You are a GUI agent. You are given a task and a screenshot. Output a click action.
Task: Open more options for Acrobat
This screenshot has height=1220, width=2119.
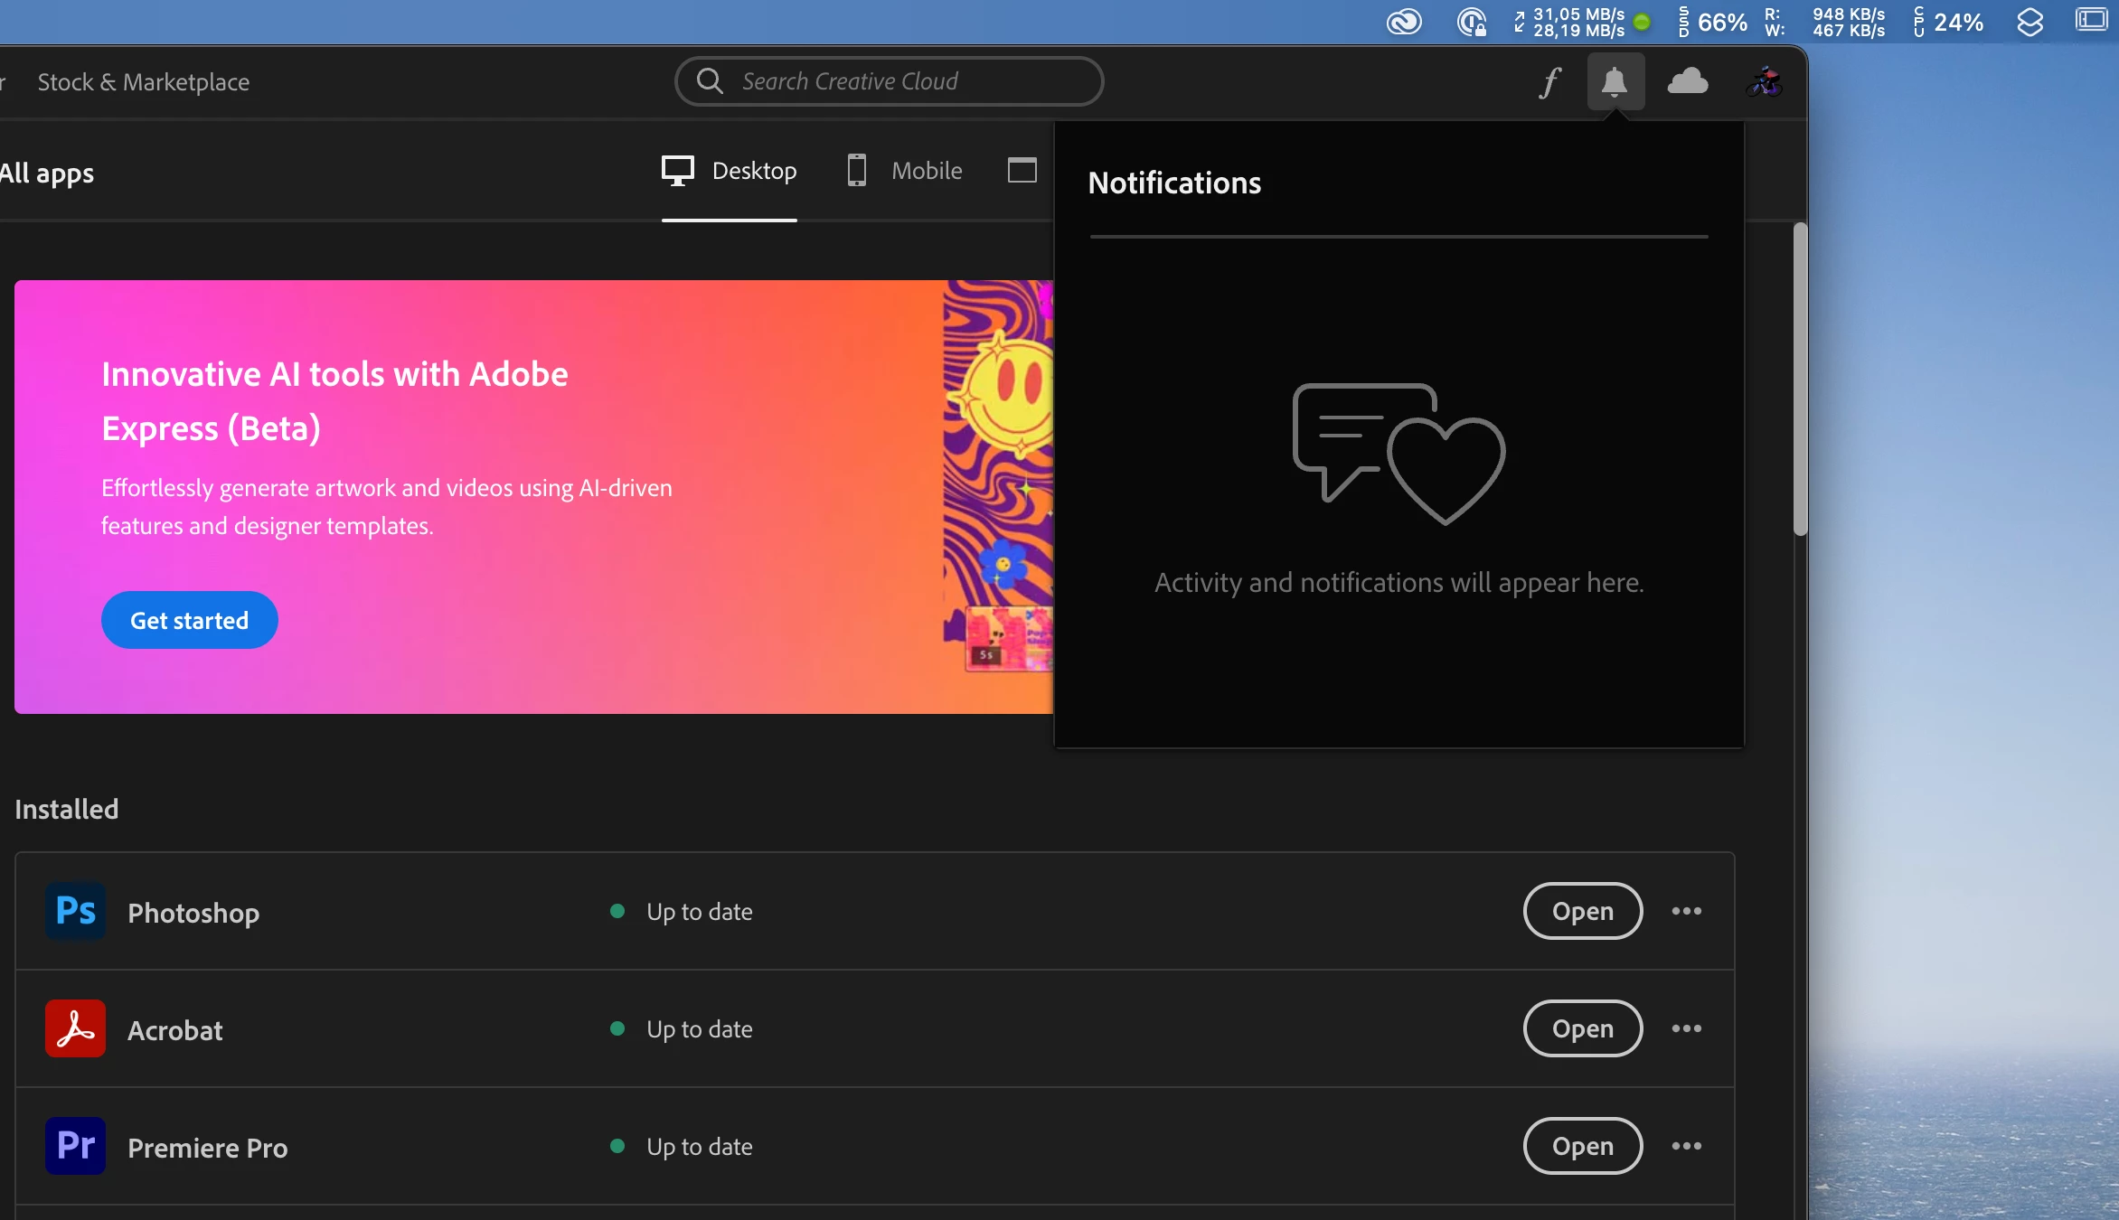tap(1686, 1028)
